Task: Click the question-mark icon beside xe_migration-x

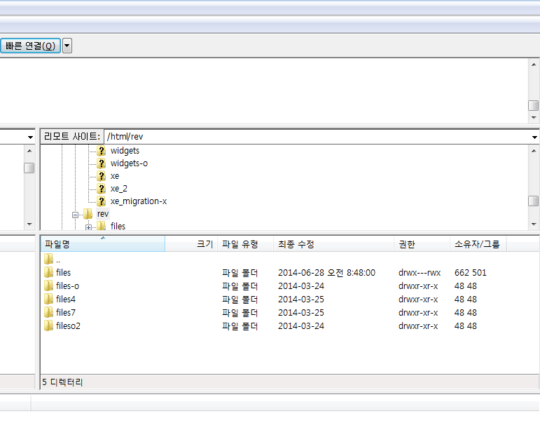Action: click(x=102, y=201)
